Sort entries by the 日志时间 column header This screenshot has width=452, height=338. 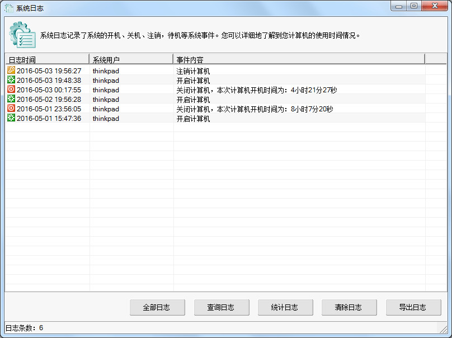coord(46,59)
